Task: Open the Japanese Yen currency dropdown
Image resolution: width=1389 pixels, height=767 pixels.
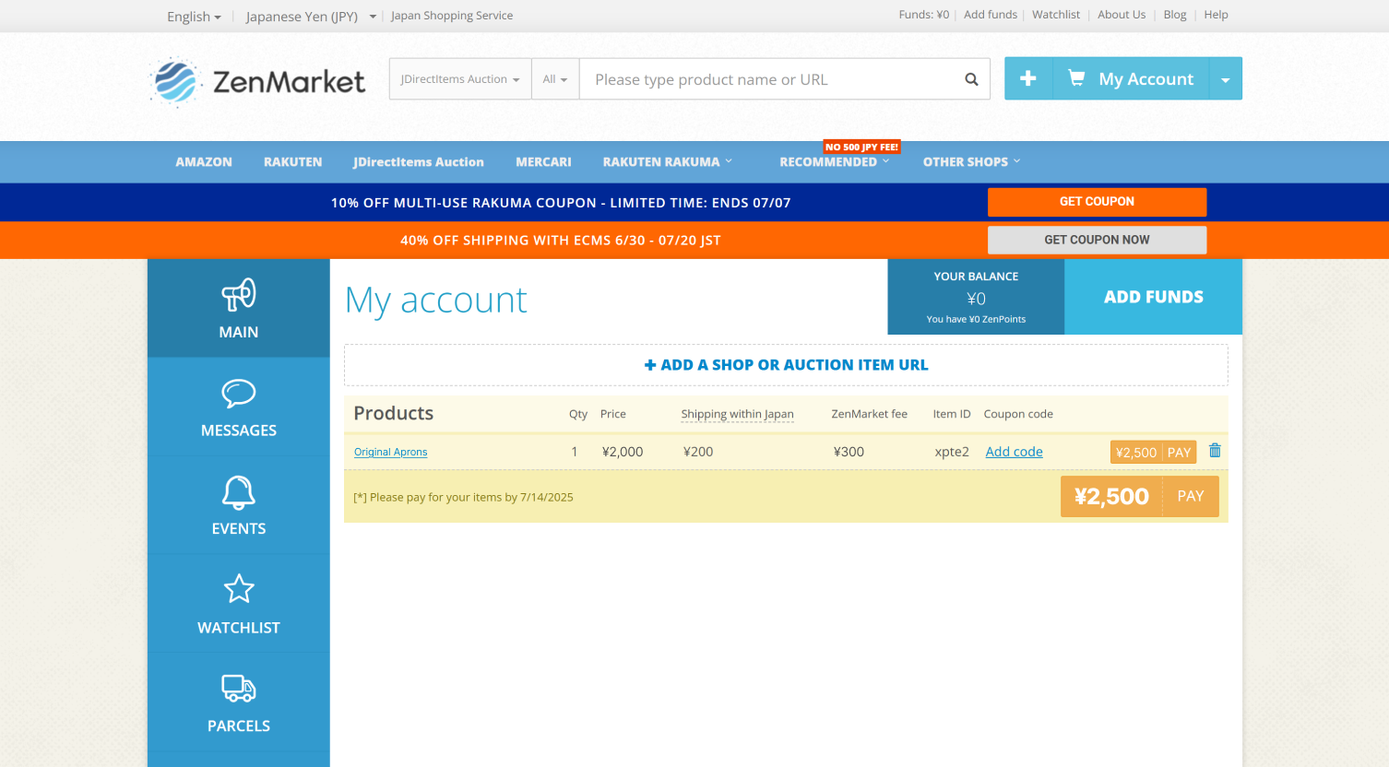Action: [x=310, y=17]
